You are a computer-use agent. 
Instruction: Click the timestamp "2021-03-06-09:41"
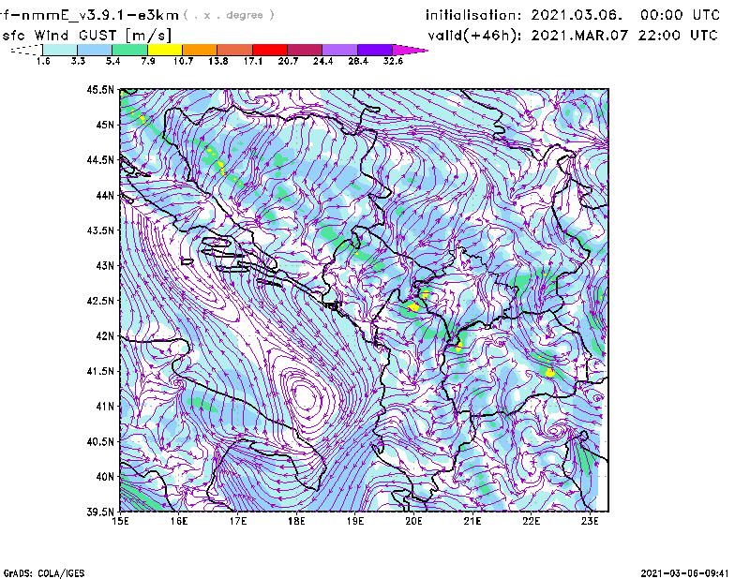(x=684, y=573)
